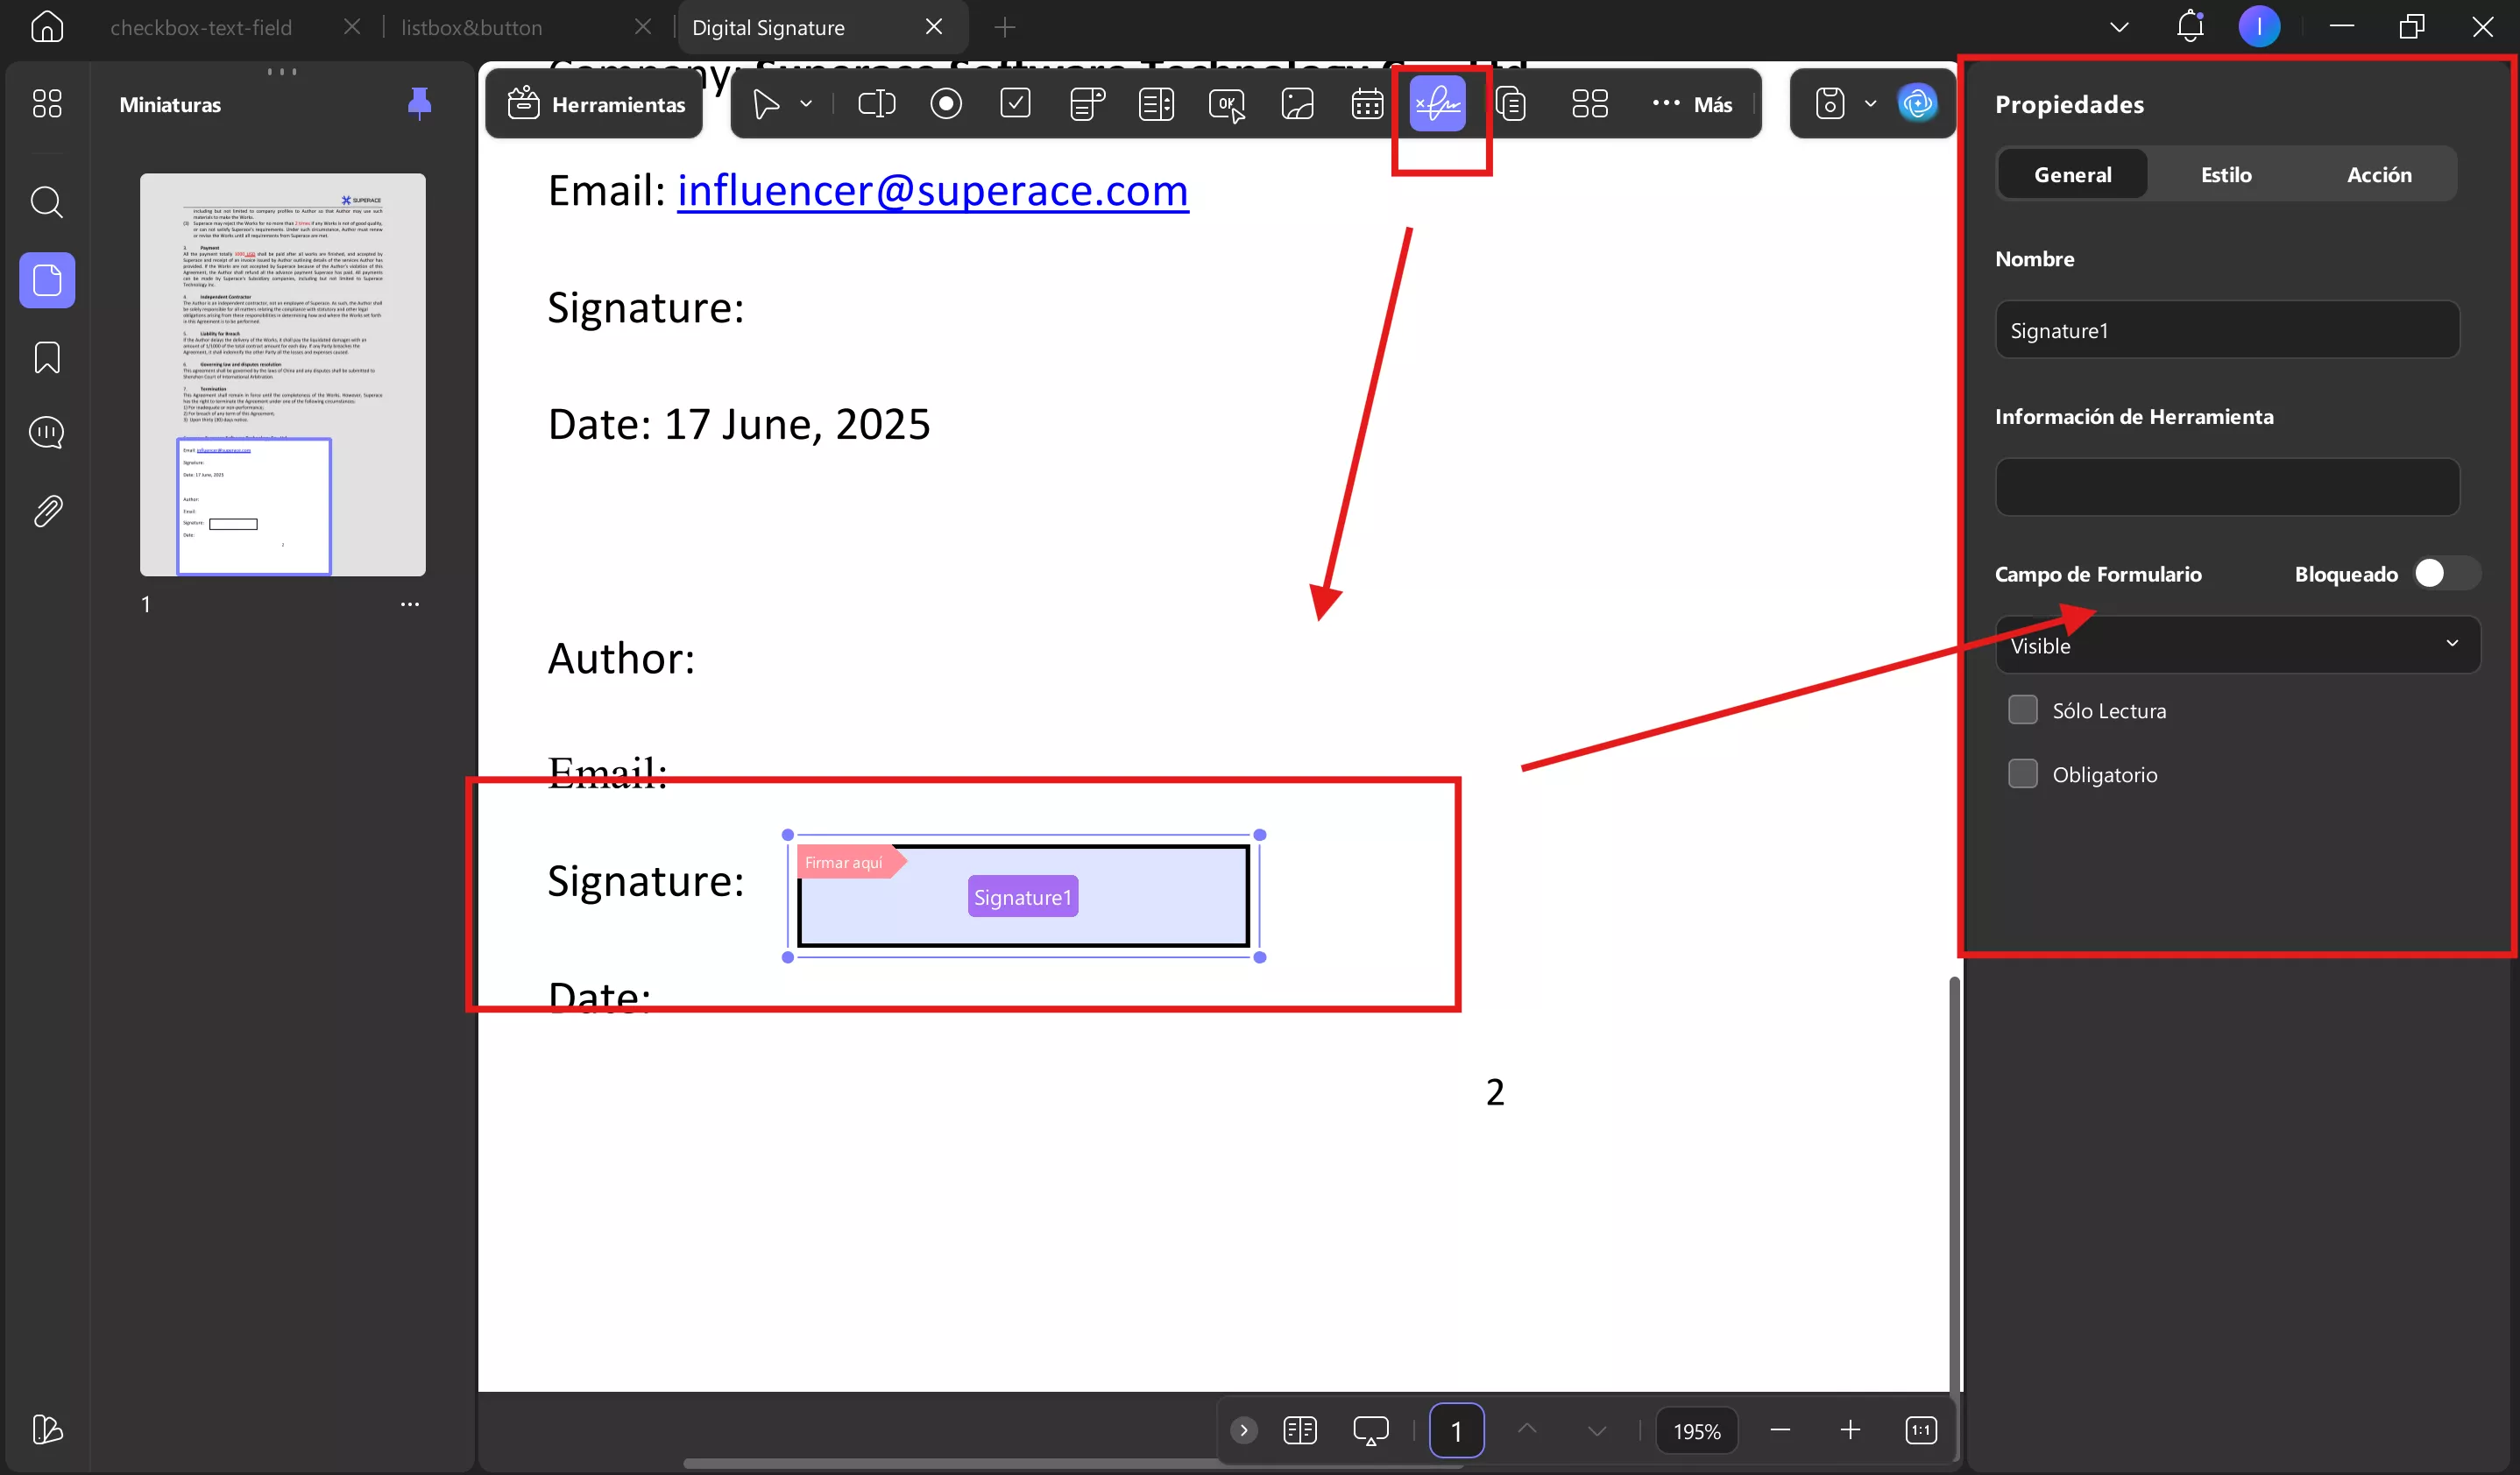Open the attachments paperclip icon

click(47, 511)
